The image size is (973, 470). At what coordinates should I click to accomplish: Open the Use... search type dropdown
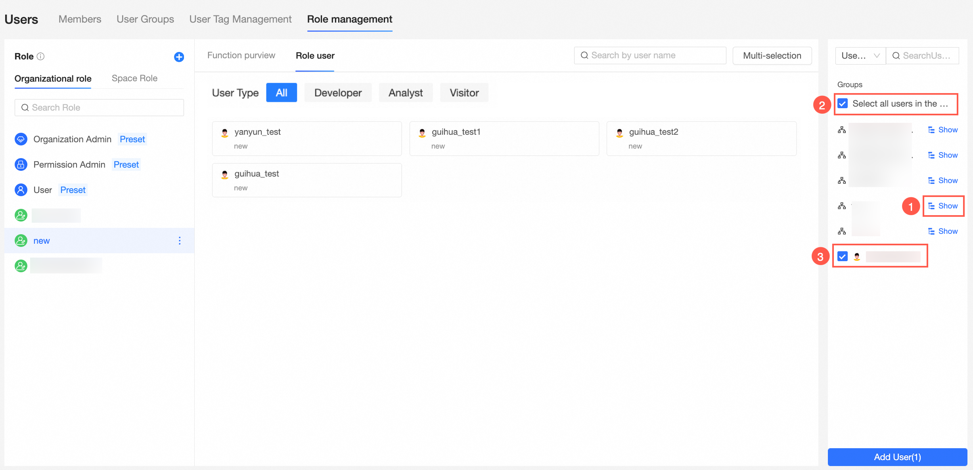[860, 56]
